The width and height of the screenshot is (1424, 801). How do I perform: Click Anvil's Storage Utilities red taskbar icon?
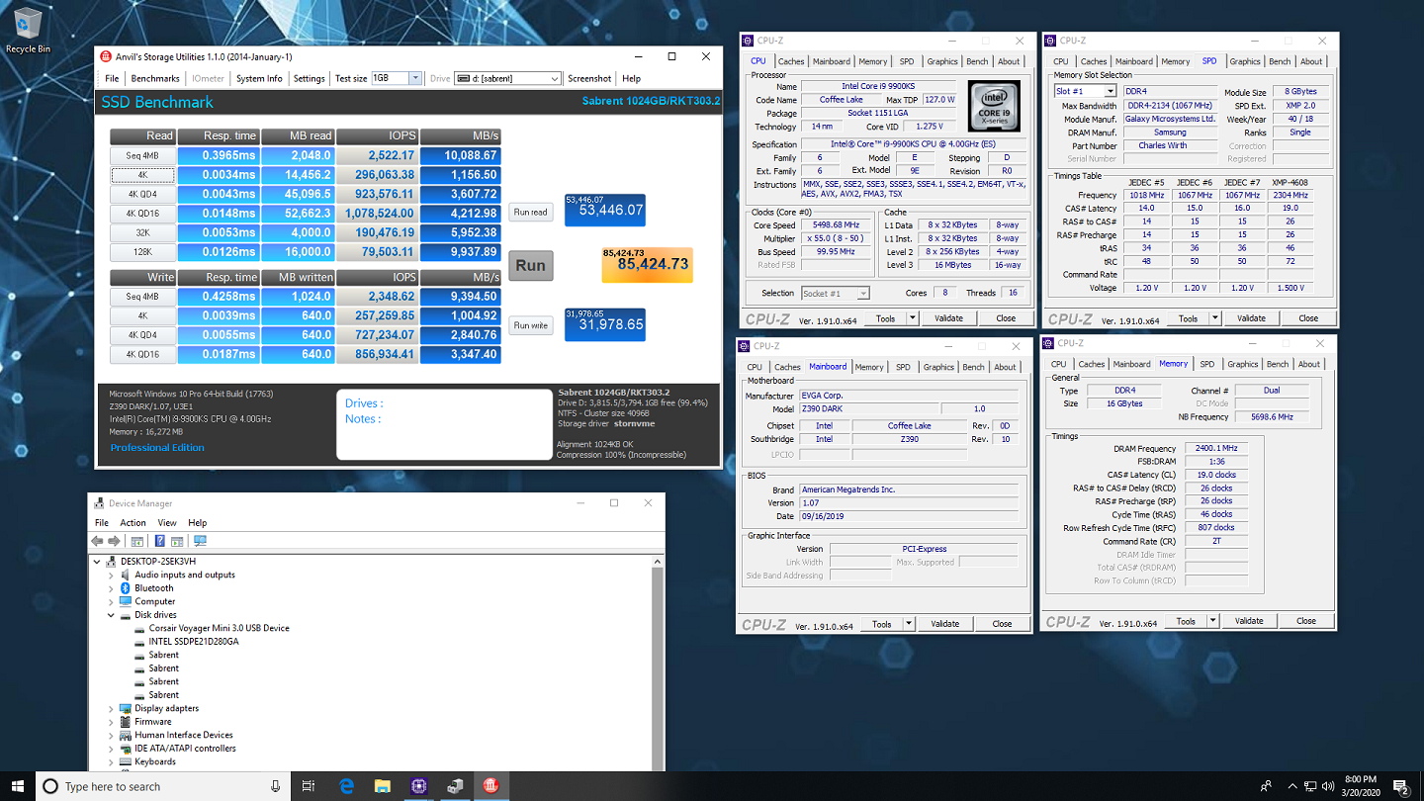(x=490, y=786)
